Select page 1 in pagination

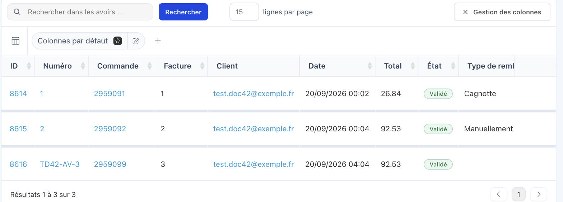(x=518, y=194)
